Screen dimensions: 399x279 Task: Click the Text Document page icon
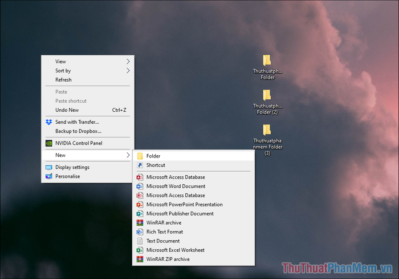click(140, 241)
